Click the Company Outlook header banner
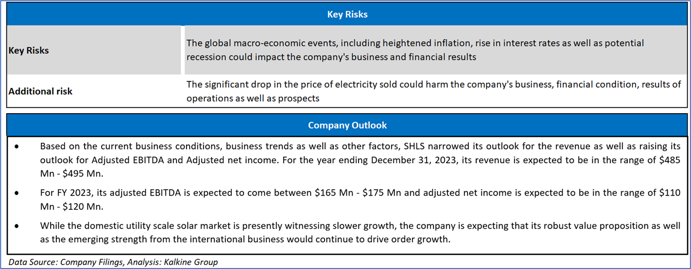691x269 pixels. click(347, 125)
